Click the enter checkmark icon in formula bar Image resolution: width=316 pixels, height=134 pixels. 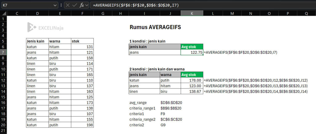(74, 6)
